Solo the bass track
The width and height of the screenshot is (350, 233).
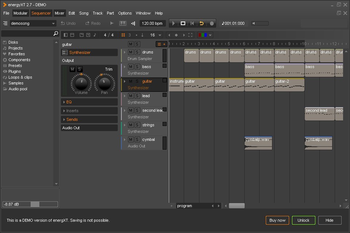(137, 67)
